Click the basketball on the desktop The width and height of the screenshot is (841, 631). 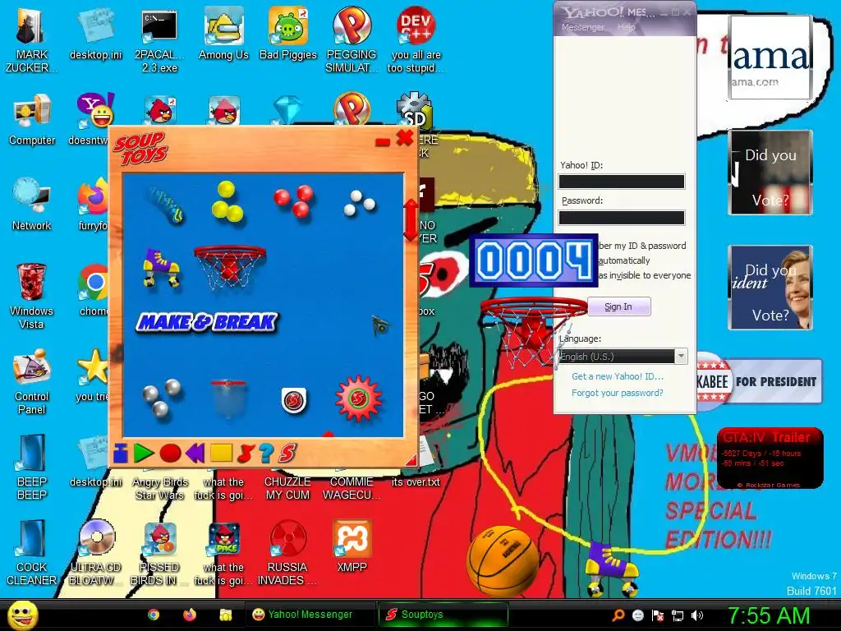503,561
